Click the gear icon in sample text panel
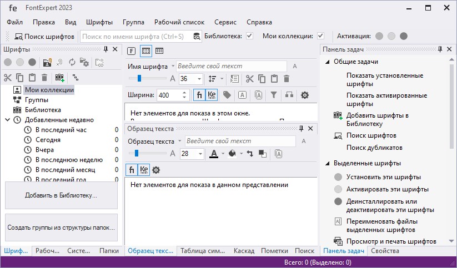This screenshot has width=457, height=268. pos(156,170)
